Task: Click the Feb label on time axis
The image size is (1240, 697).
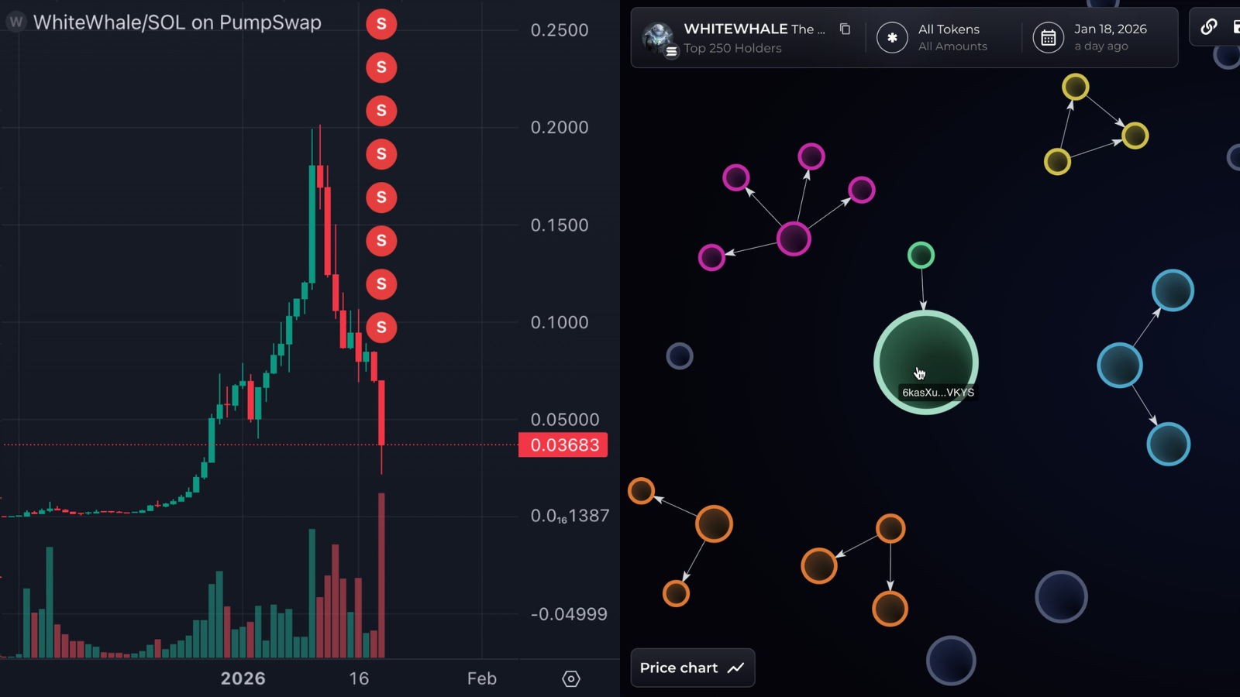Action: (x=481, y=678)
